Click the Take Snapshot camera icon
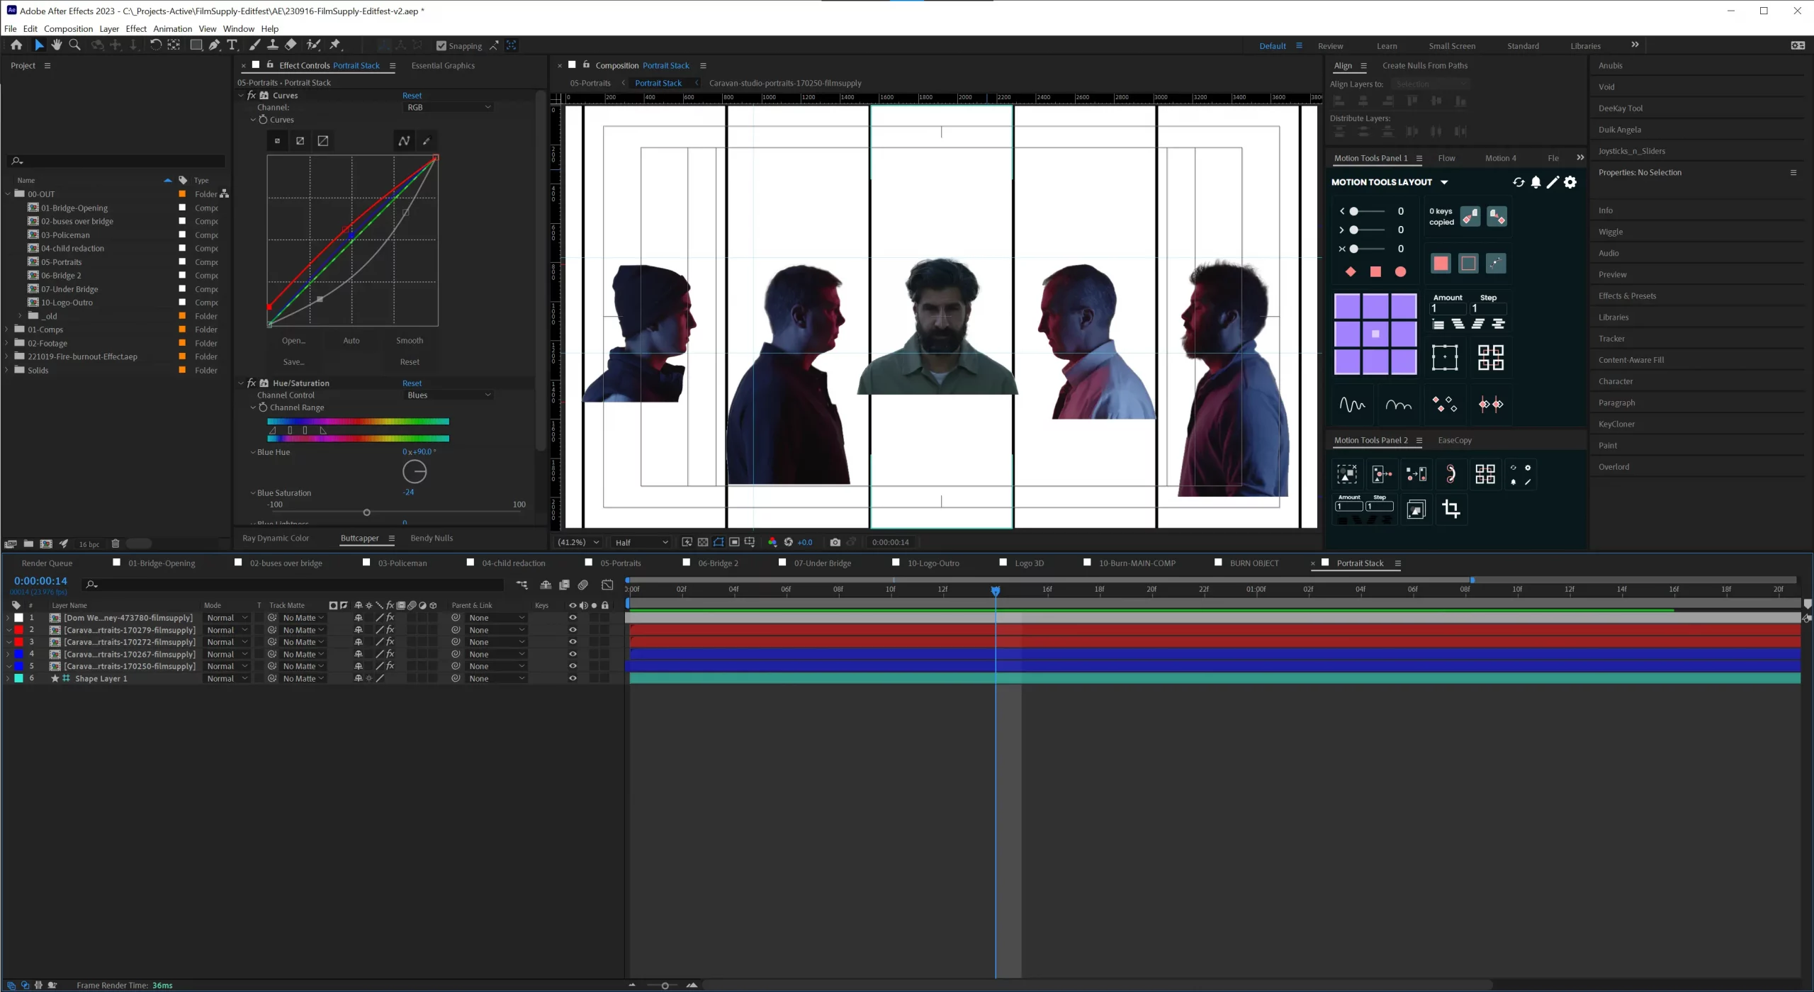Image resolution: width=1814 pixels, height=992 pixels. 835,542
